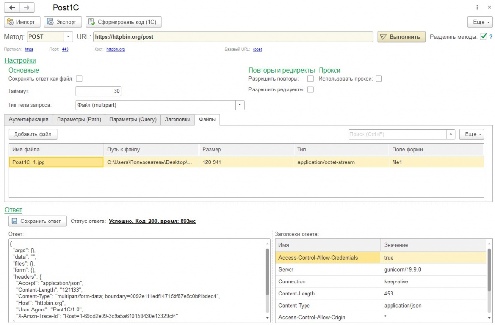Open the Метод dropdown arrow

68,37
